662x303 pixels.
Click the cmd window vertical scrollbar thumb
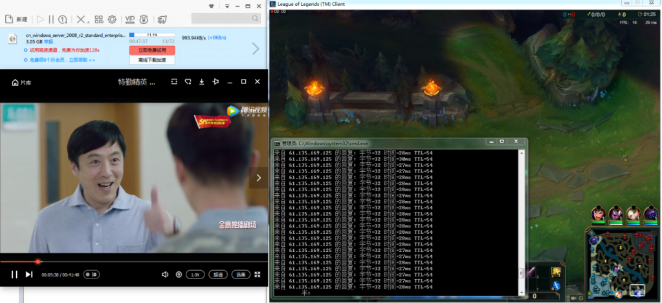pos(522,273)
